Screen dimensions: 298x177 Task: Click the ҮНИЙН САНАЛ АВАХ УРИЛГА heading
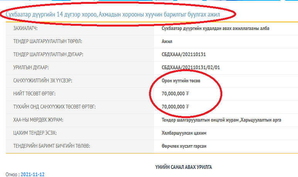point(183,167)
